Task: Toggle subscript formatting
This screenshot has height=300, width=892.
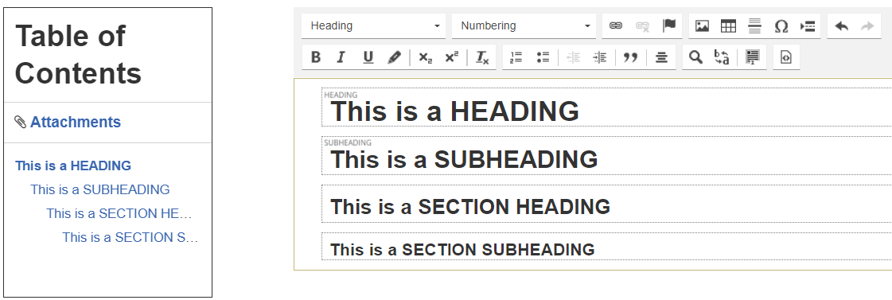Action: click(x=426, y=57)
